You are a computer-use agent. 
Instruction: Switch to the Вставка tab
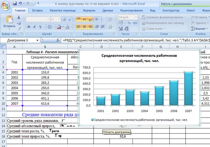[37, 10]
